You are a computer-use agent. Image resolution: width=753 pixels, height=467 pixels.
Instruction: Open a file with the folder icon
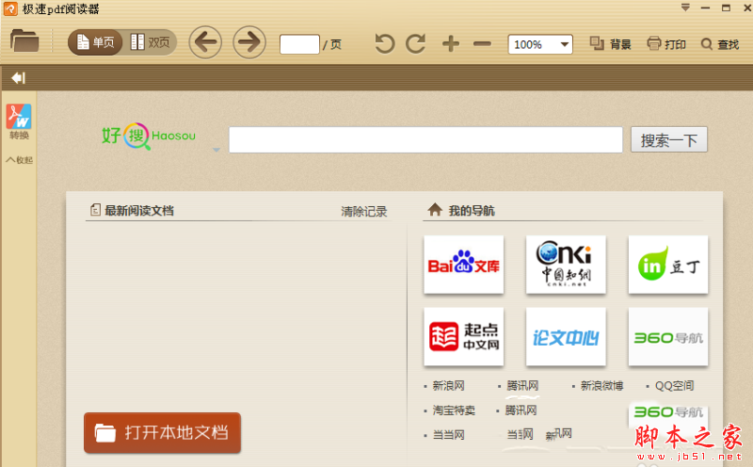pyautogui.click(x=24, y=40)
